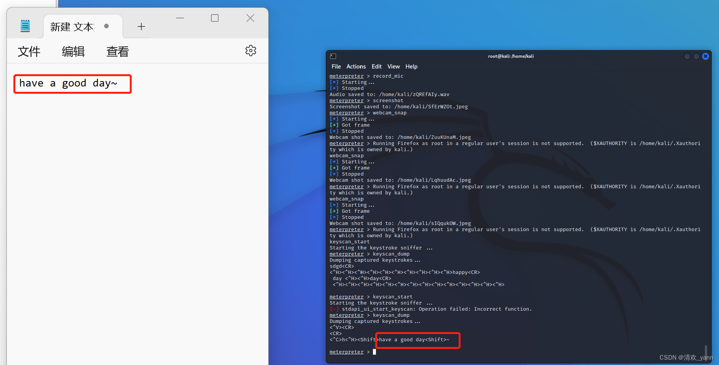
Task: Click the Notepad app icon
Action: point(25,26)
